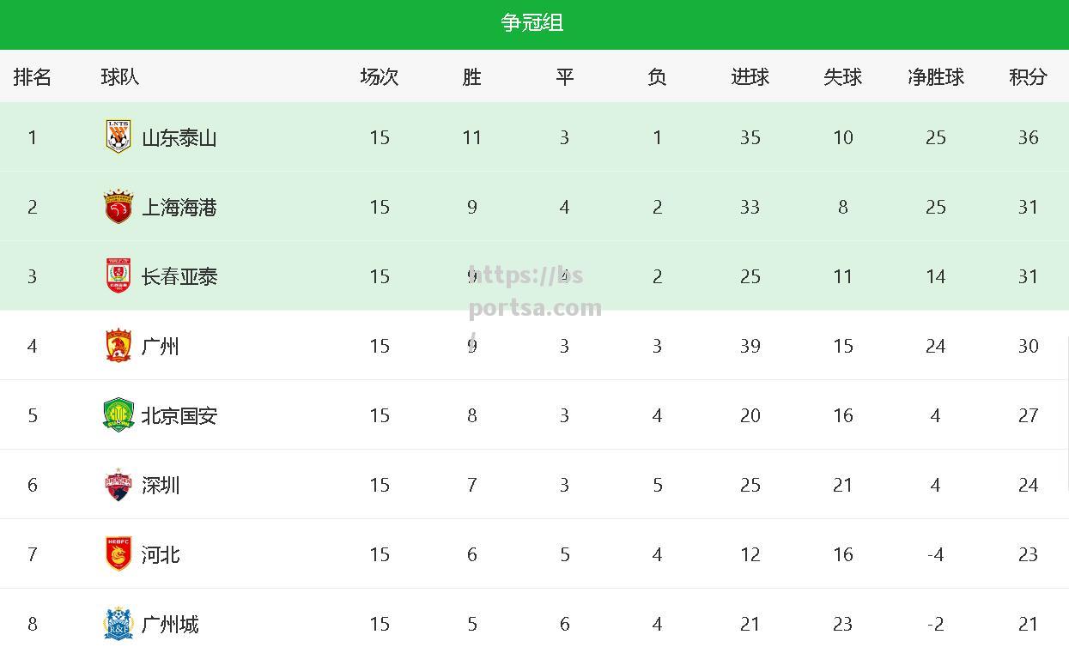1069x653 pixels.
Task: Click the 场次 column header
Action: 380,77
